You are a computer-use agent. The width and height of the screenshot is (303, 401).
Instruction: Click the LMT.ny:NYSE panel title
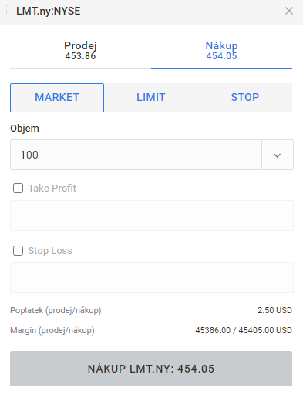pos(49,11)
